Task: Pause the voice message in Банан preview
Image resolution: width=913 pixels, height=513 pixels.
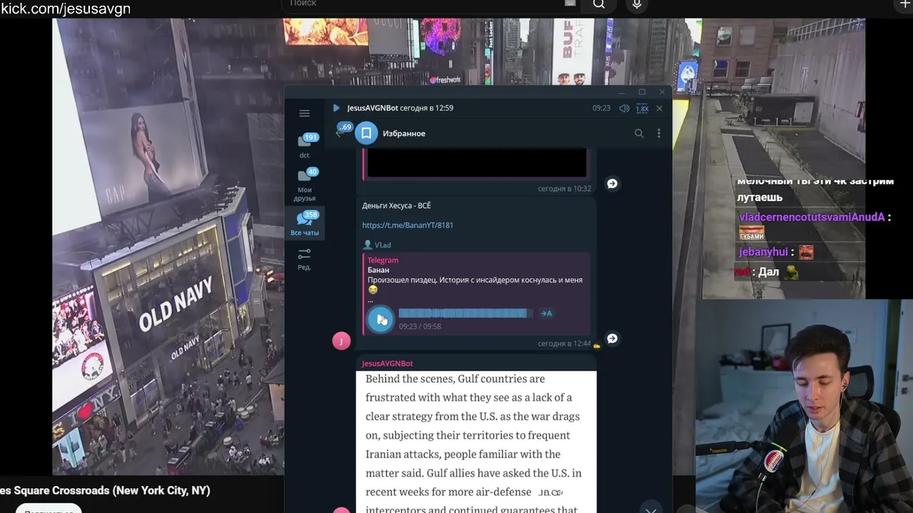Action: click(x=380, y=318)
